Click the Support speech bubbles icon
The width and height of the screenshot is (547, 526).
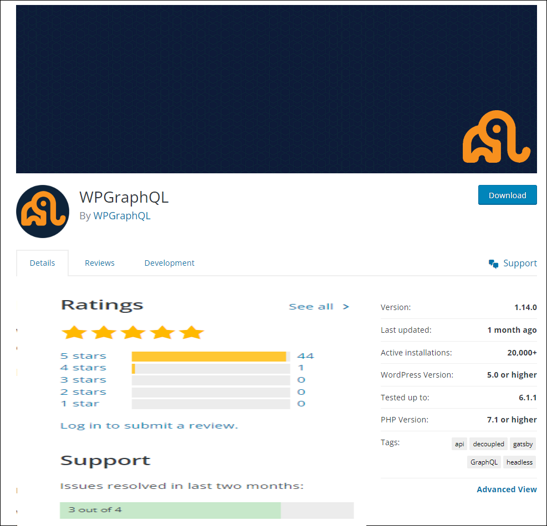point(493,264)
